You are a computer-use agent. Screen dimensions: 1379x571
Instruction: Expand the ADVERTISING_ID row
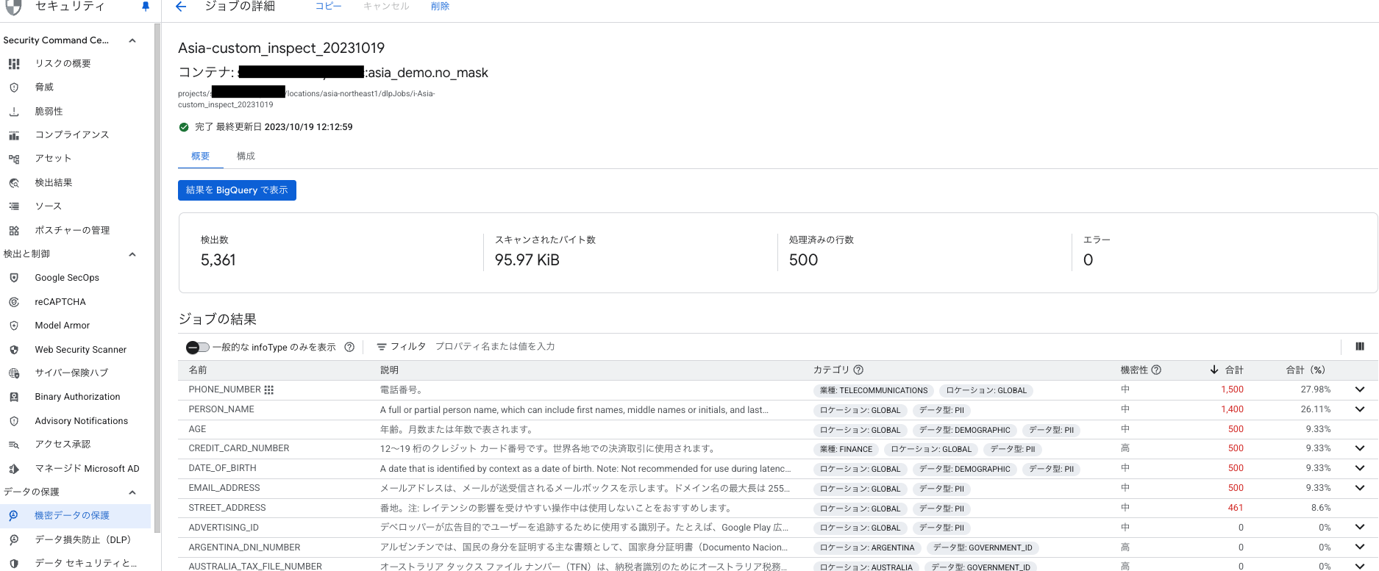point(1360,527)
